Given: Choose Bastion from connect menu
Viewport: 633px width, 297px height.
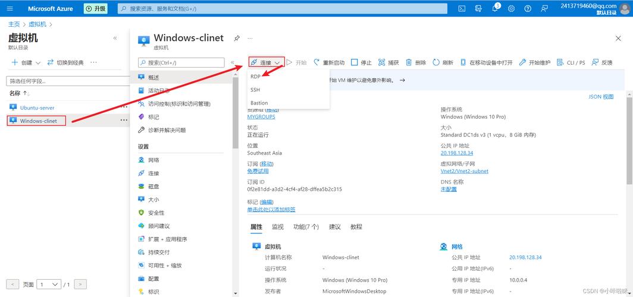Looking at the screenshot, I should 259,103.
